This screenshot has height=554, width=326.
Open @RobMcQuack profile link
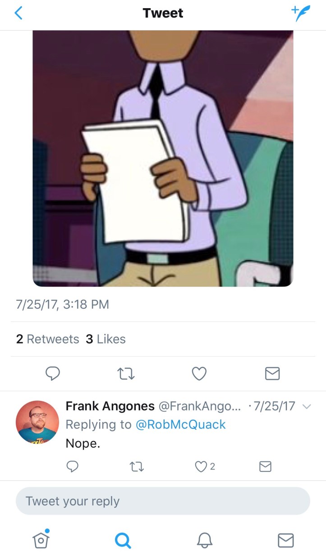coord(180,424)
